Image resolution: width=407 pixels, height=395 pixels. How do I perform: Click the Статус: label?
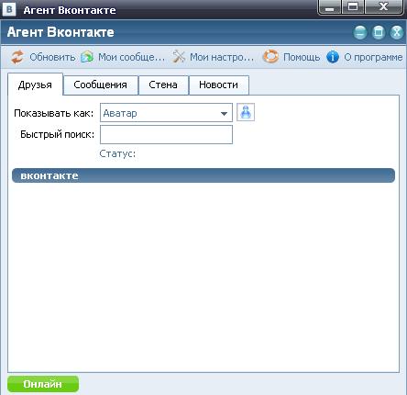click(x=117, y=153)
